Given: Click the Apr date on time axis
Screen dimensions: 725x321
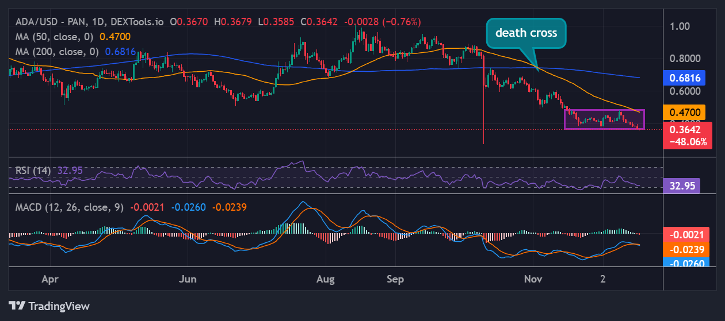Looking at the screenshot, I should pos(51,279).
